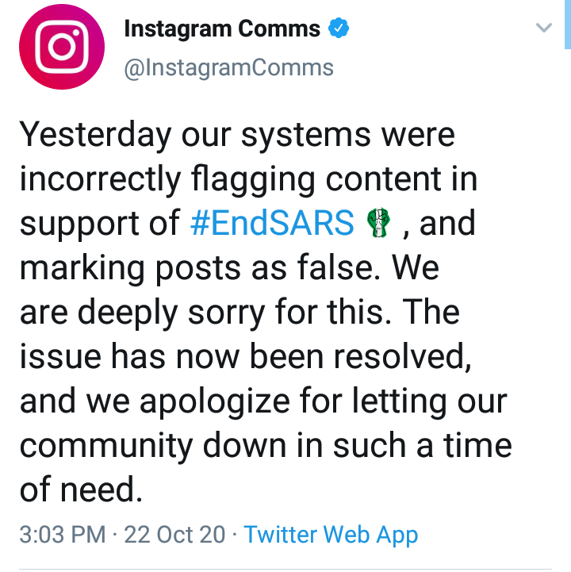Click the blue verified checkmark badge

(339, 28)
